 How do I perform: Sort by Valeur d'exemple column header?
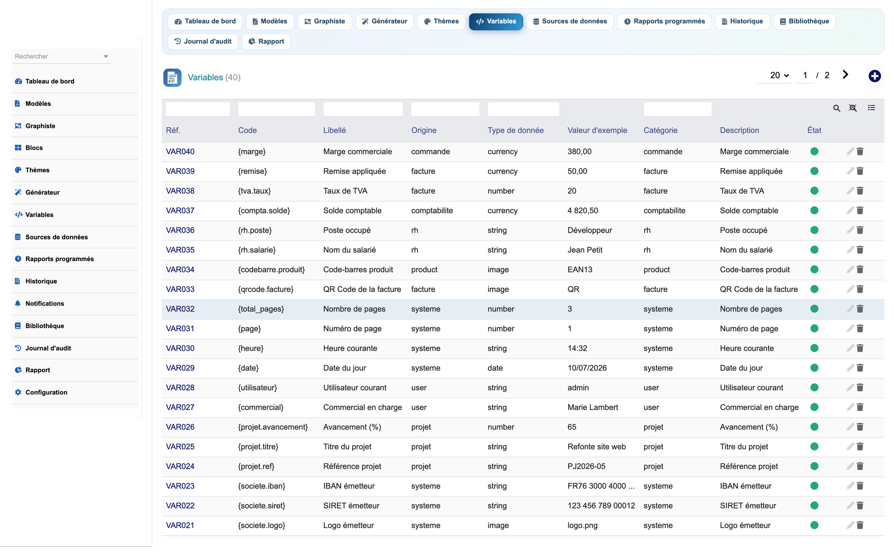(597, 130)
